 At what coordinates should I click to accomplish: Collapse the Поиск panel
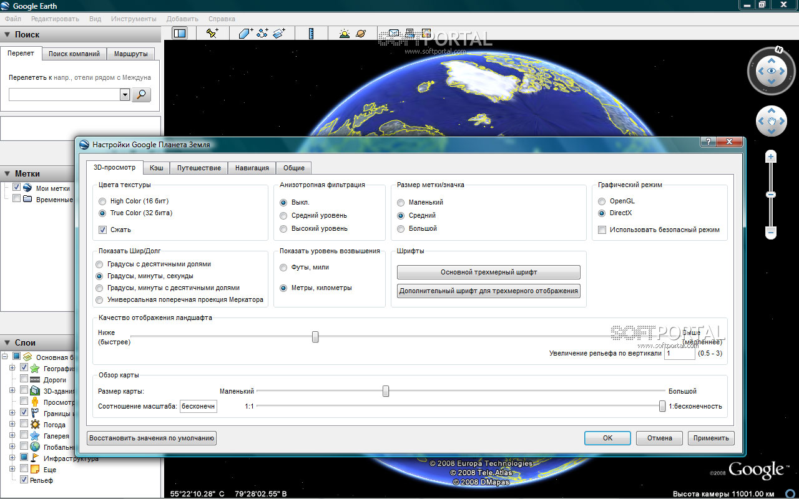(x=7, y=35)
